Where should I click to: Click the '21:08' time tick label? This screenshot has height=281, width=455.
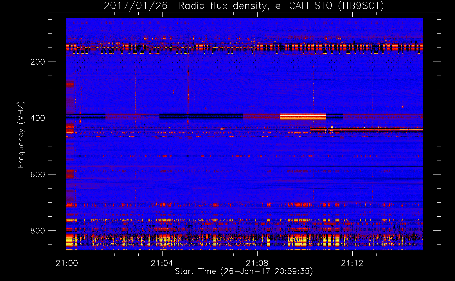[257, 263]
